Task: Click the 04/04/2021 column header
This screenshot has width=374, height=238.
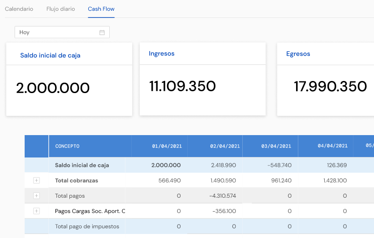Action: (x=332, y=146)
